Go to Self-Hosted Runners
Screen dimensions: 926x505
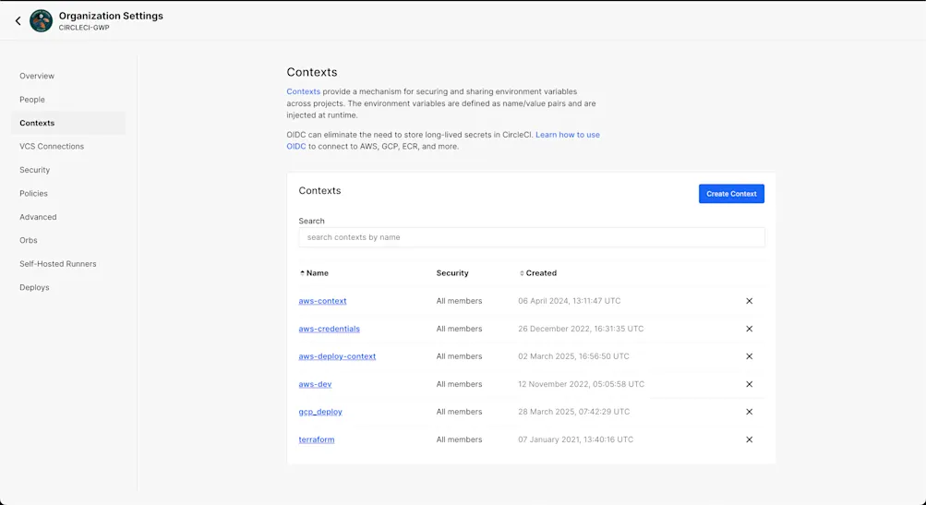[58, 264]
